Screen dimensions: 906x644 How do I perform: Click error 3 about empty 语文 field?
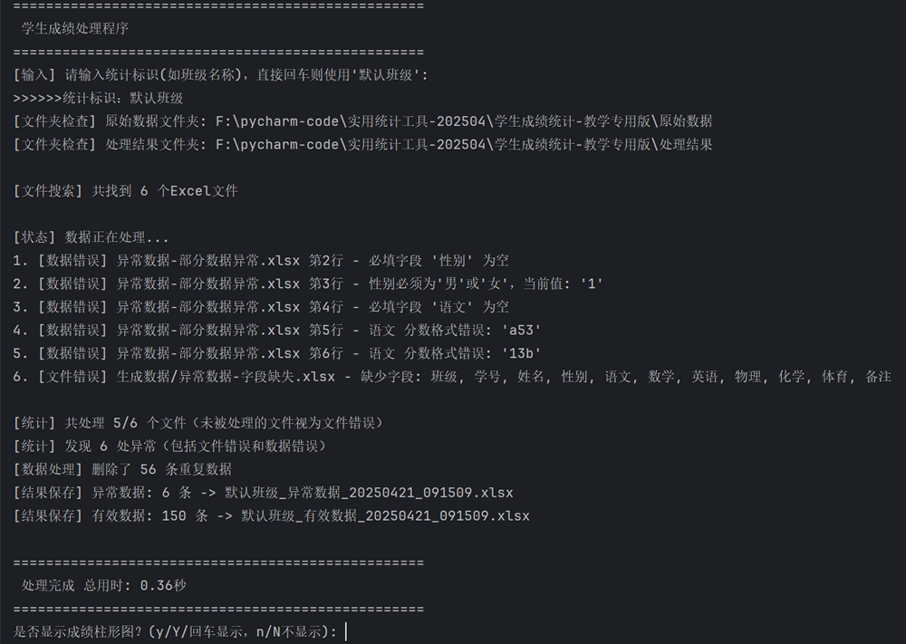coord(261,307)
